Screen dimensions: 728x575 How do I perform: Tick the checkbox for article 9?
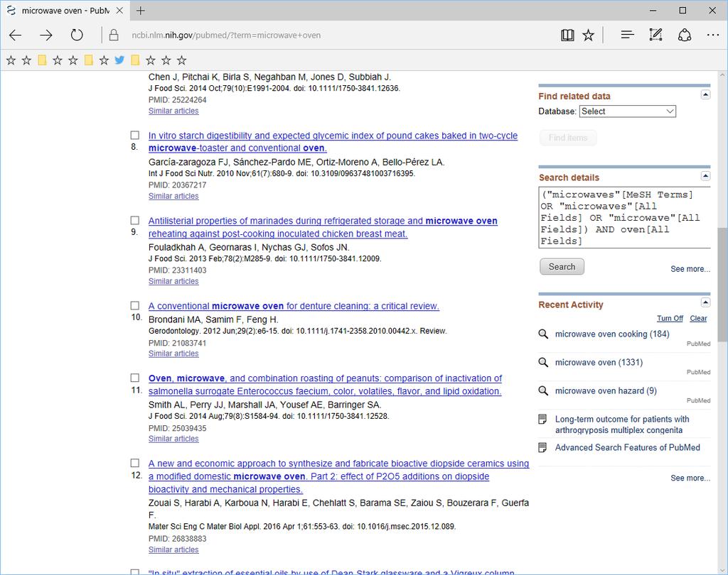(x=134, y=220)
